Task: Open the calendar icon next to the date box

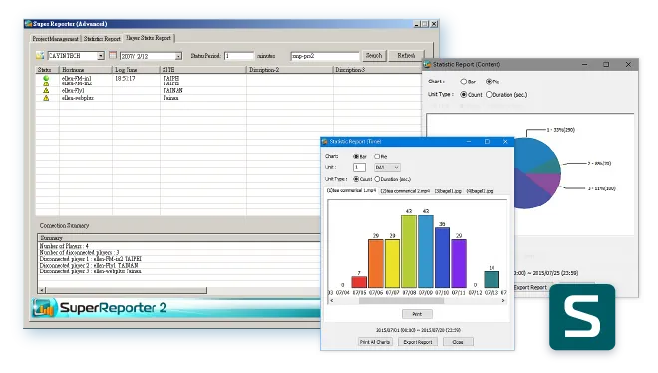Action: point(113,55)
